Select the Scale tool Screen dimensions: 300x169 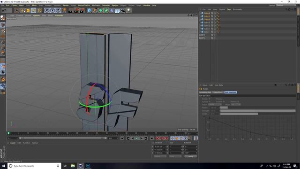click(x=28, y=10)
